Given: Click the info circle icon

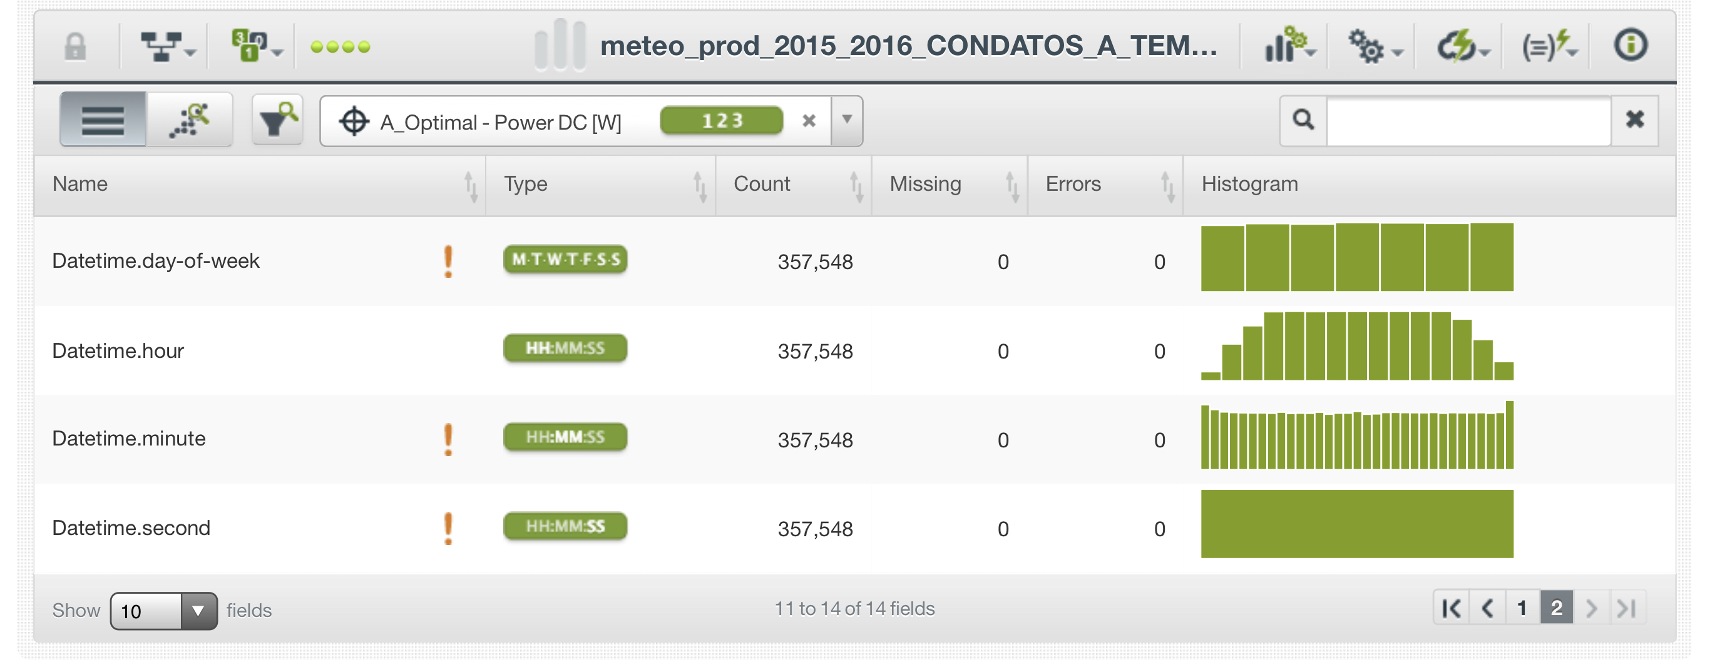Looking at the screenshot, I should click(x=1630, y=46).
